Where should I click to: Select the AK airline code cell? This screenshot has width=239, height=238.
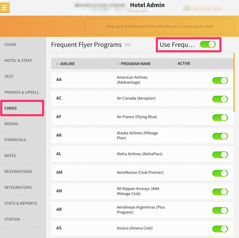pyautogui.click(x=59, y=135)
